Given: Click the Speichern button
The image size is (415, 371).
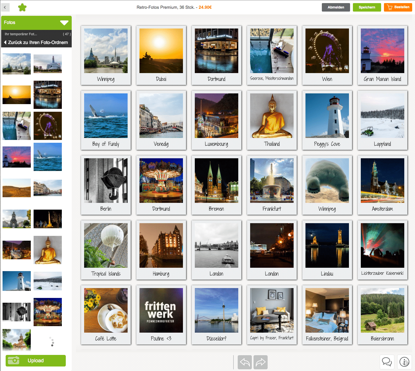Looking at the screenshot, I should [x=367, y=7].
